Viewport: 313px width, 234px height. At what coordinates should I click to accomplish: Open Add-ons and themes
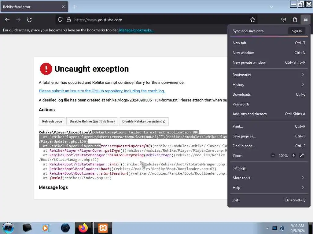269,114
